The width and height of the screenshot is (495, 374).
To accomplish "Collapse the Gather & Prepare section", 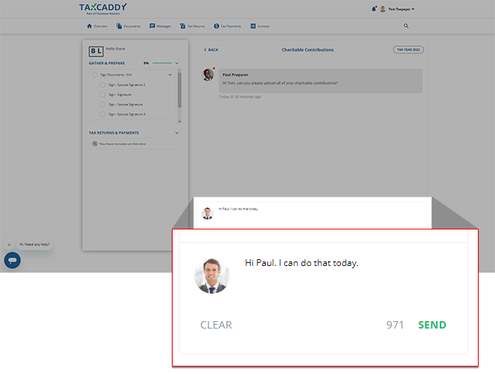I will point(177,63).
